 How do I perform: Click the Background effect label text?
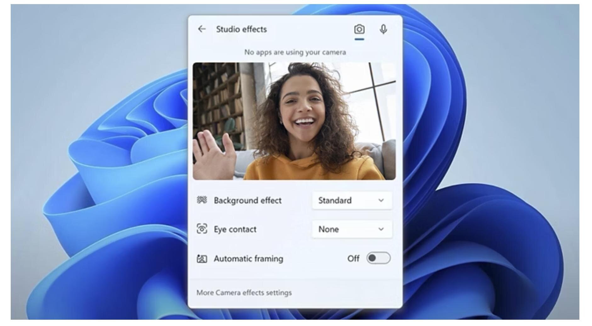point(248,201)
